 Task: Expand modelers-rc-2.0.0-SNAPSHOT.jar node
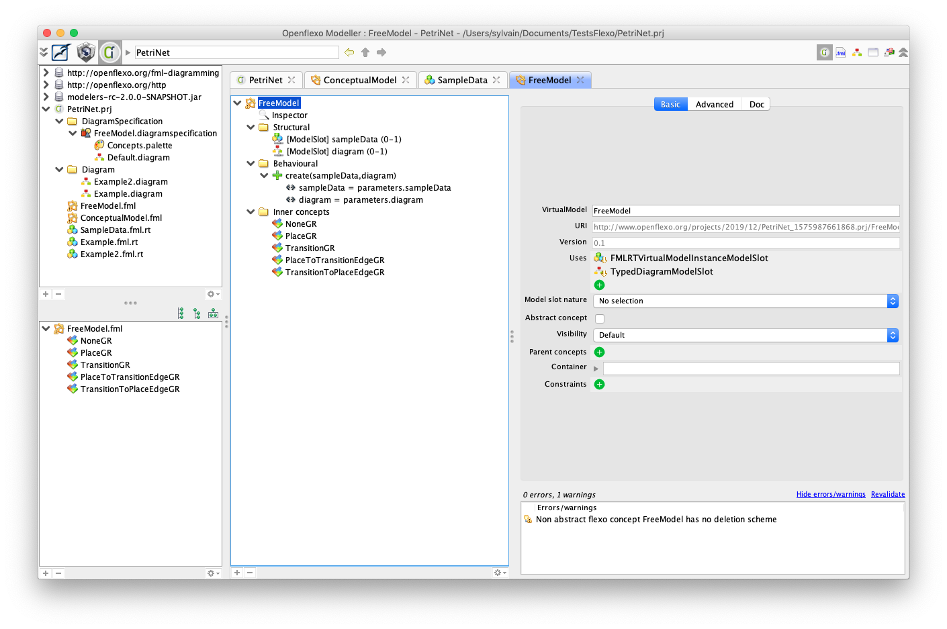(46, 97)
